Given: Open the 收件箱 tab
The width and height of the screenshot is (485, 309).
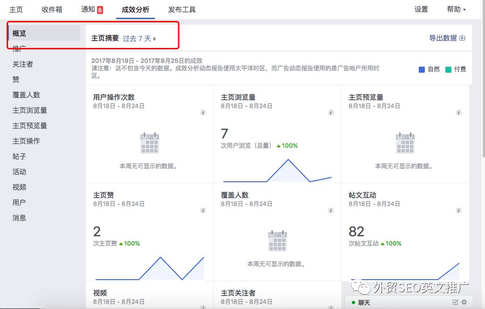Looking at the screenshot, I should click(x=52, y=10).
